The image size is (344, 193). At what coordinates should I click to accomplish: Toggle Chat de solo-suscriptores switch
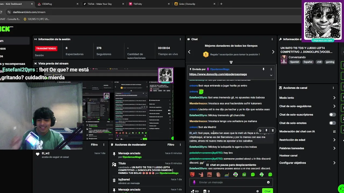tap(332, 114)
